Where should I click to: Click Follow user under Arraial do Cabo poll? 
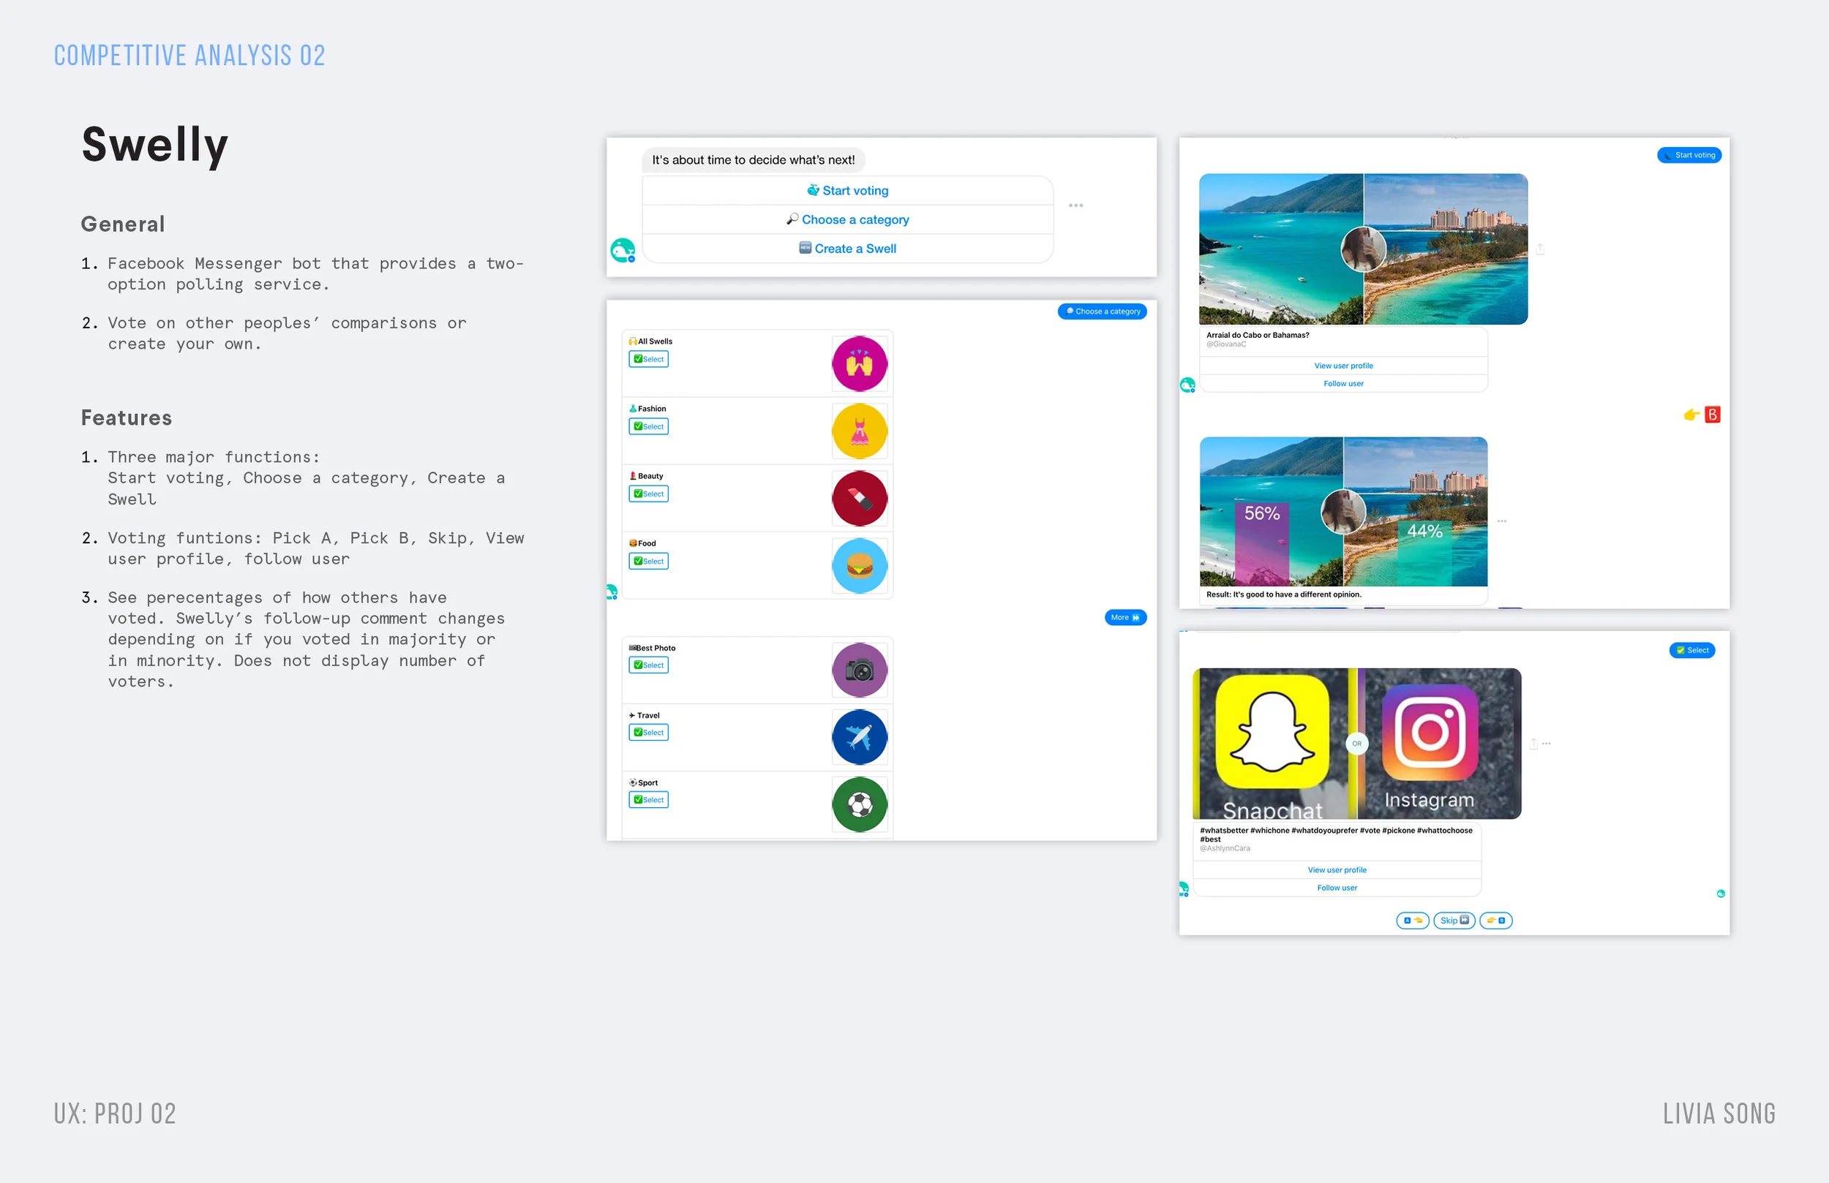(1342, 383)
